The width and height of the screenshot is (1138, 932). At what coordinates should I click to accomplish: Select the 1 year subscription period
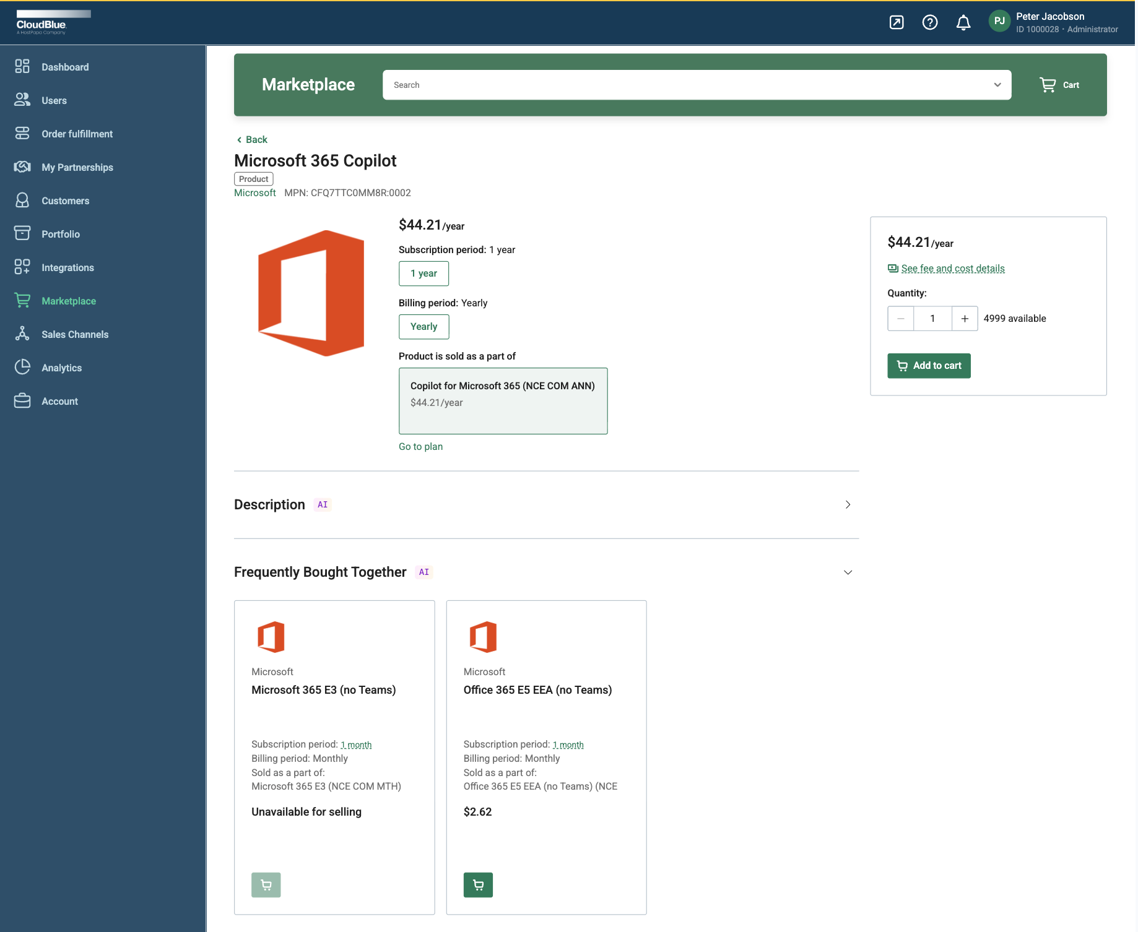click(423, 274)
